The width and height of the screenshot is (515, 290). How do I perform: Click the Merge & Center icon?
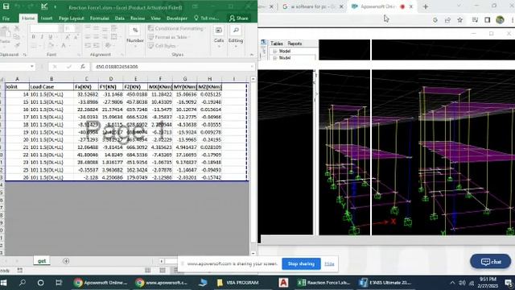pos(114,37)
